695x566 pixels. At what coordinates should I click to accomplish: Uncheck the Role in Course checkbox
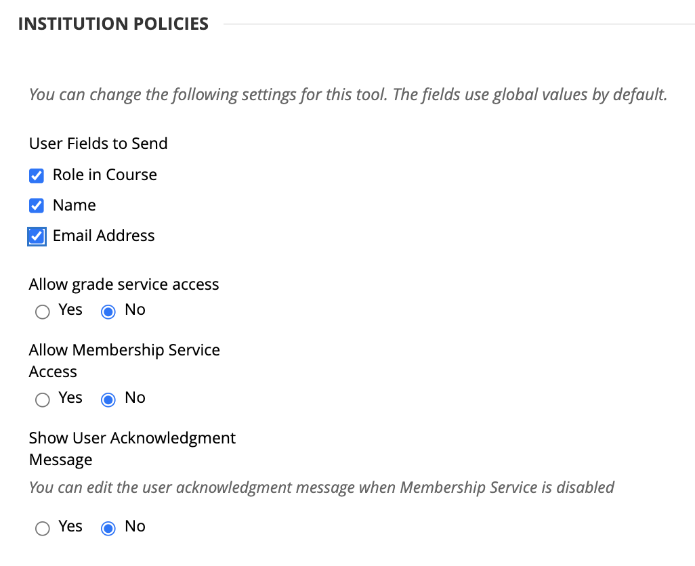pyautogui.click(x=37, y=176)
